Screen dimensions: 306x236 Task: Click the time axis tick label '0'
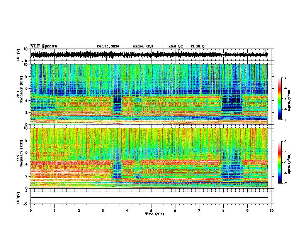pyautogui.click(x=31, y=211)
